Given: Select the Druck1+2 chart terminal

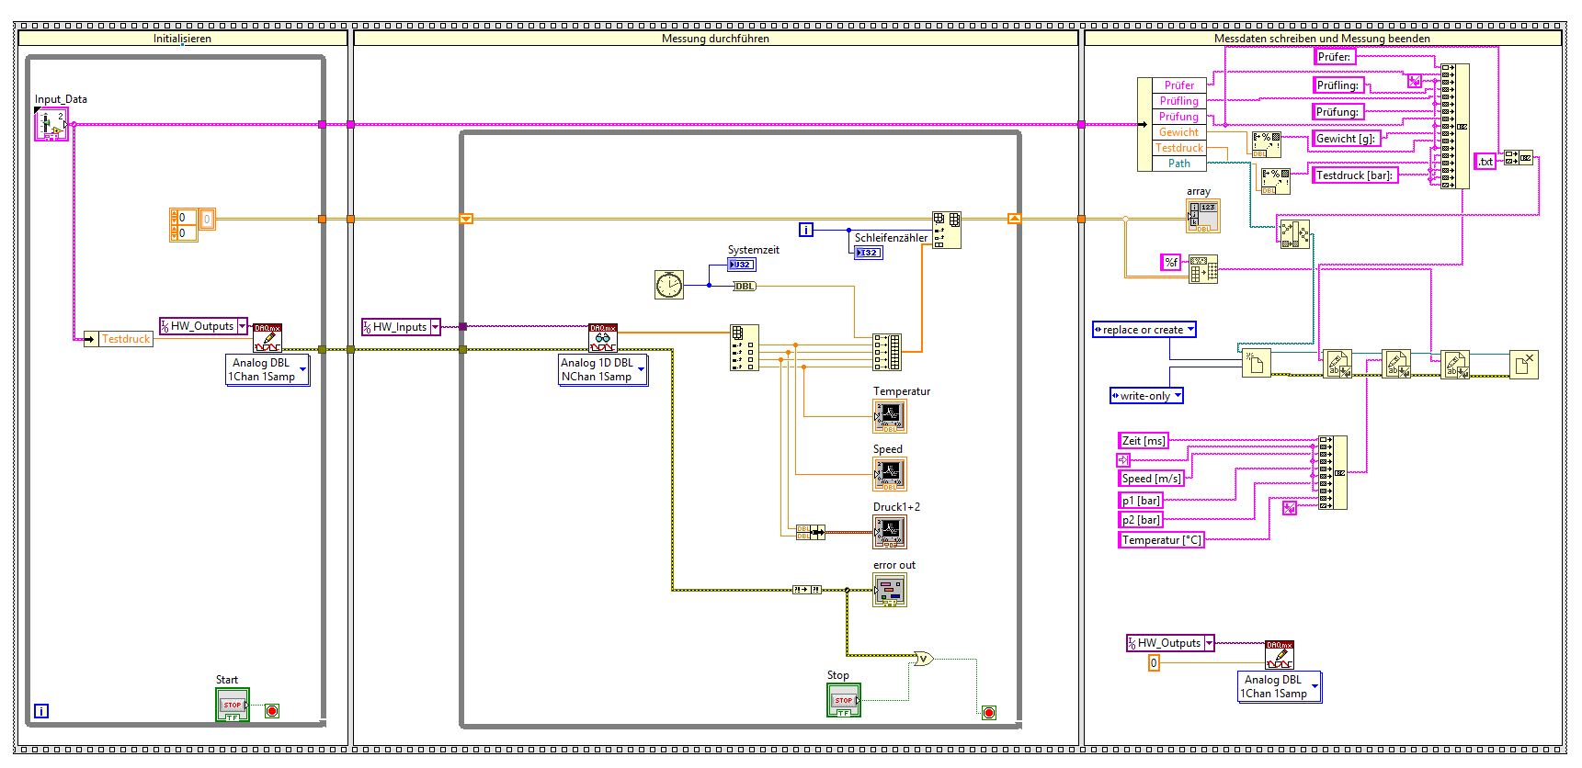Looking at the screenshot, I should coord(889,532).
